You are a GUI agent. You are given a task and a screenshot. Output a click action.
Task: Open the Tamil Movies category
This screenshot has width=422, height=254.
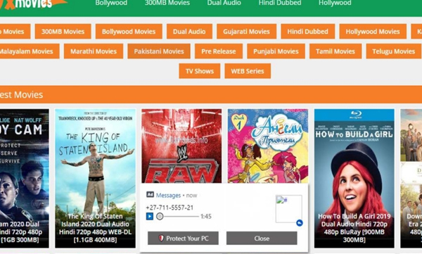coord(335,51)
